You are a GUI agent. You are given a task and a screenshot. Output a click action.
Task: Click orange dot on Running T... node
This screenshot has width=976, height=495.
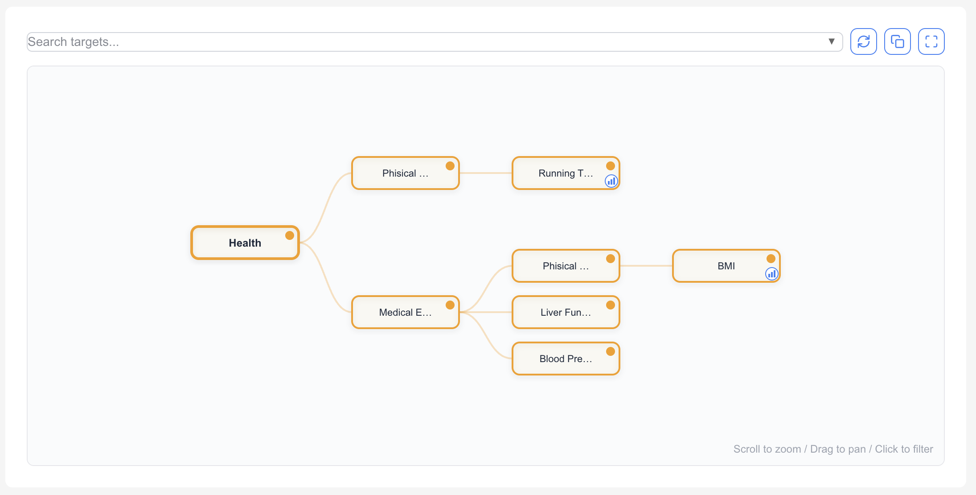(x=611, y=166)
